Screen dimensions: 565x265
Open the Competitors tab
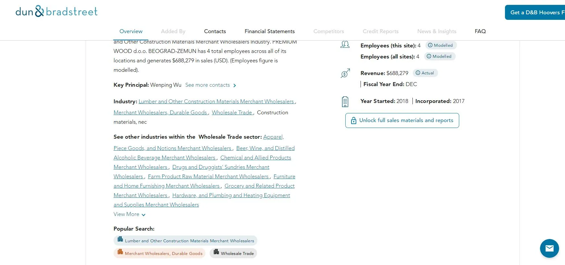328,31
